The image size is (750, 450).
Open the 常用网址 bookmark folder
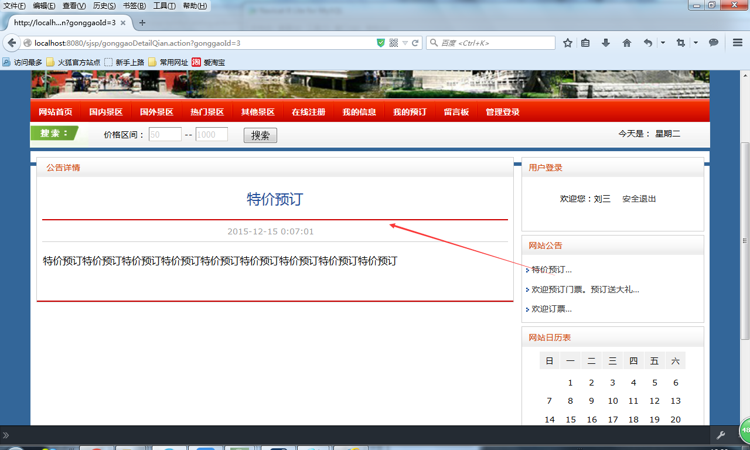(168, 62)
